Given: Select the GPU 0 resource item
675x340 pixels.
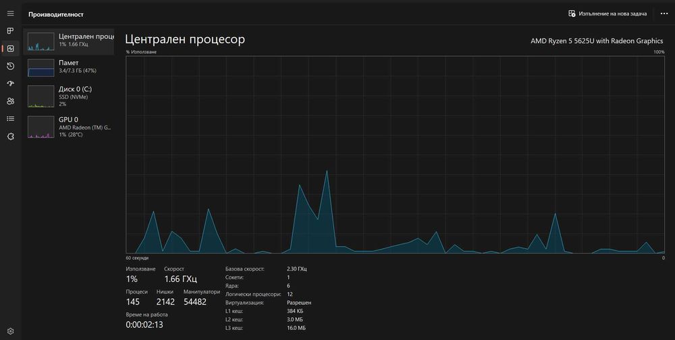Looking at the screenshot, I should click(x=69, y=127).
